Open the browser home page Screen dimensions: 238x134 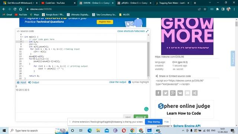coord(20,9)
